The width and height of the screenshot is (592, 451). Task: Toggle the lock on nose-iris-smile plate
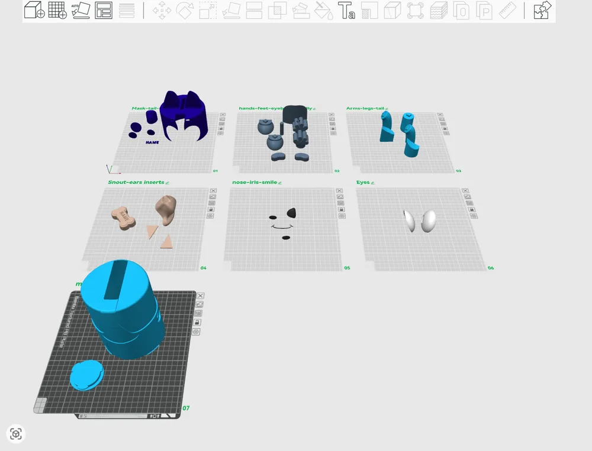[x=341, y=209]
